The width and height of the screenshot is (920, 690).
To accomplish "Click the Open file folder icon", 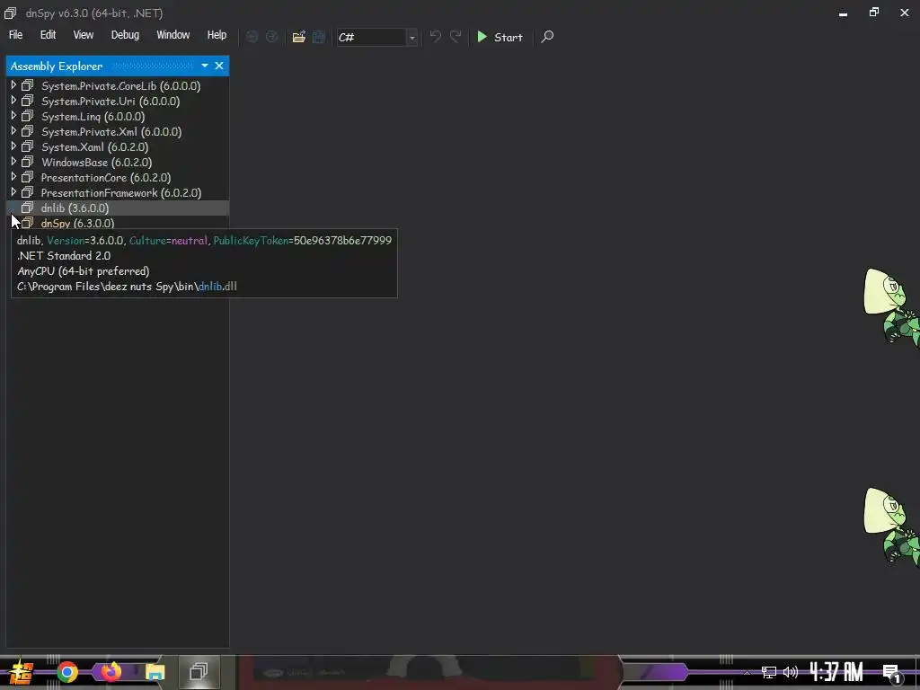I will (298, 37).
